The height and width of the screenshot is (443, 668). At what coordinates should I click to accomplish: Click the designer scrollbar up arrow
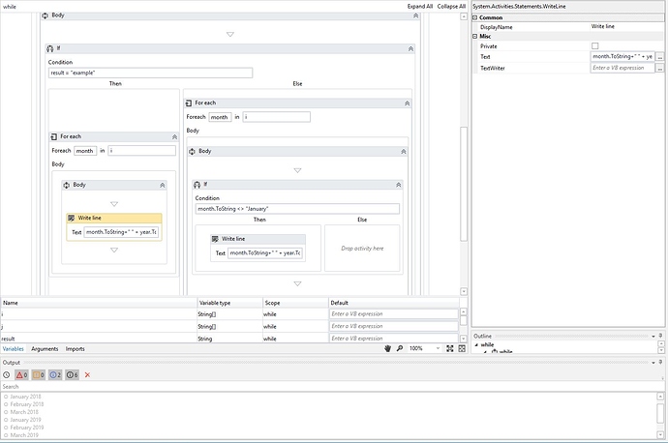pyautogui.click(x=464, y=16)
